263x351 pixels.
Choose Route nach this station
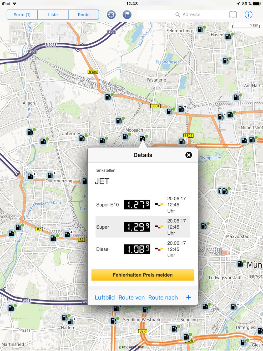[163, 298]
